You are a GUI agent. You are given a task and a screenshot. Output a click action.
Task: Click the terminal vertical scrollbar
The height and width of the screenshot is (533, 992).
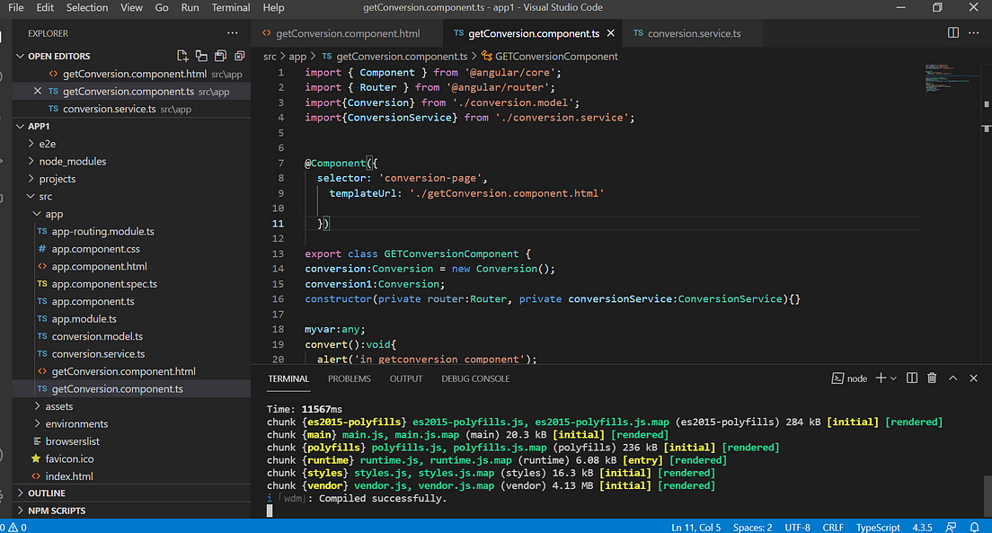[987, 495]
